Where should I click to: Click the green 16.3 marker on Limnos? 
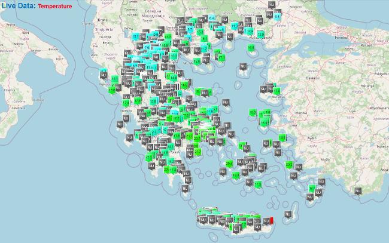[x=250, y=48]
